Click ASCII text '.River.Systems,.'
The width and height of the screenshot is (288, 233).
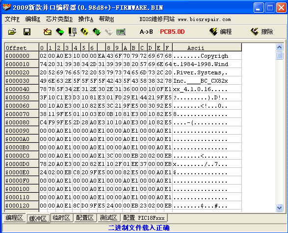(x=201, y=72)
